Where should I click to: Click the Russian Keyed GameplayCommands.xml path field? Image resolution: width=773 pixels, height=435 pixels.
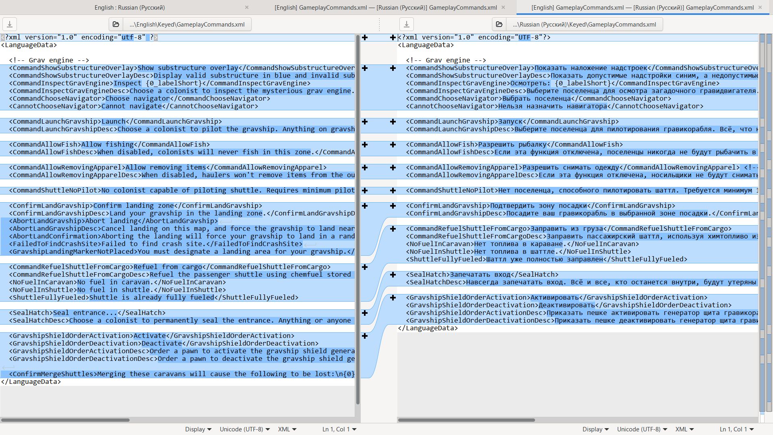[x=584, y=25]
